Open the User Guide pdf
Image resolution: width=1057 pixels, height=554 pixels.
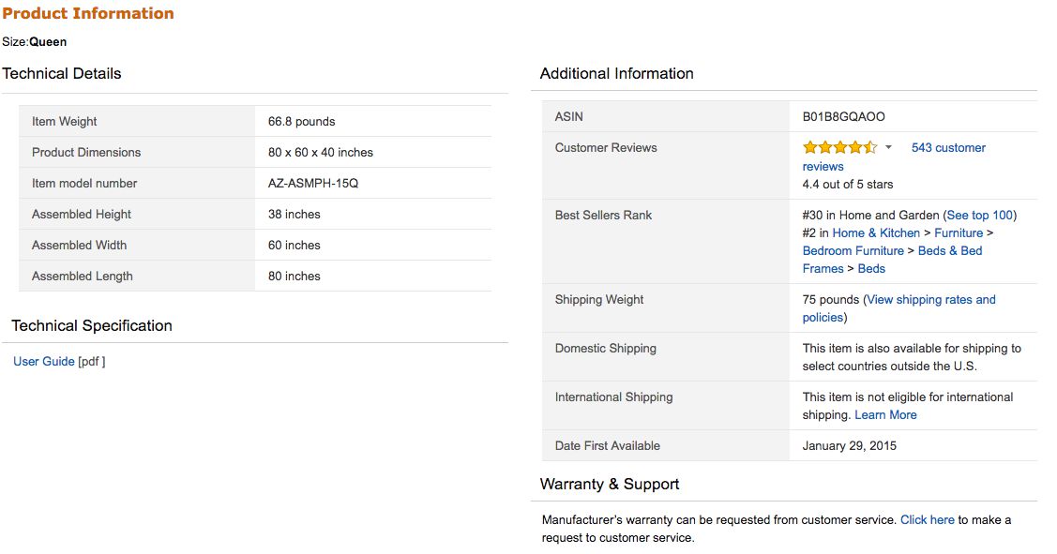point(44,361)
